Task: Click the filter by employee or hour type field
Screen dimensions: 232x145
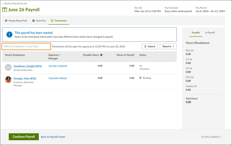Action: point(26,46)
